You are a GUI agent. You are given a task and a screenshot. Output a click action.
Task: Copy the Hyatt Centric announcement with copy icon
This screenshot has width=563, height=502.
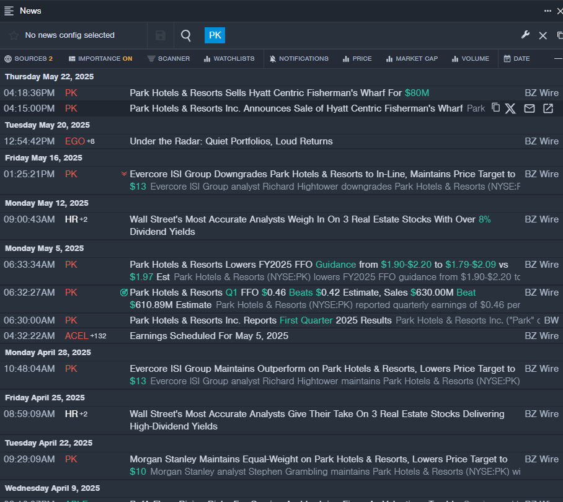pyautogui.click(x=496, y=108)
